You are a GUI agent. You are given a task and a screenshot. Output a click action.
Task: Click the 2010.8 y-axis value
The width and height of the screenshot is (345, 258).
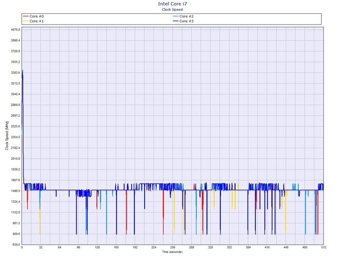click(15, 159)
